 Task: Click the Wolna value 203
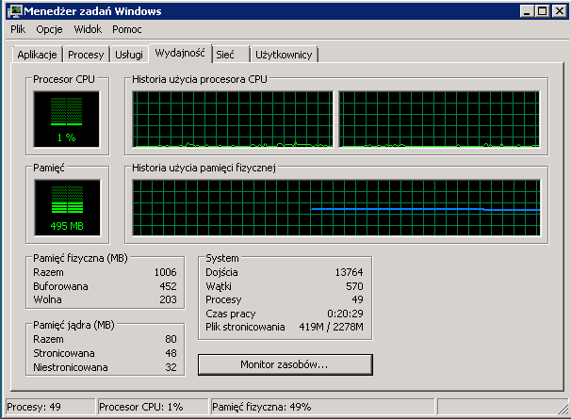tap(168, 299)
